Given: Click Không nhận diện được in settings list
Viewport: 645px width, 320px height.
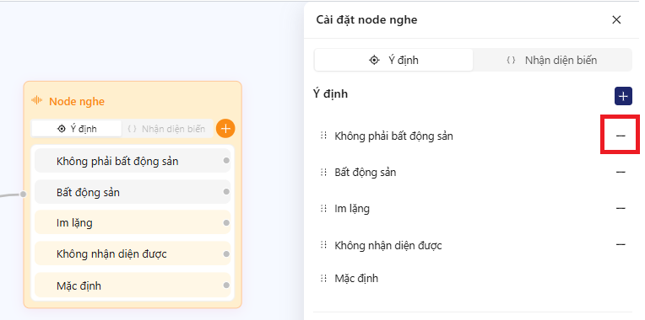Looking at the screenshot, I should [388, 245].
